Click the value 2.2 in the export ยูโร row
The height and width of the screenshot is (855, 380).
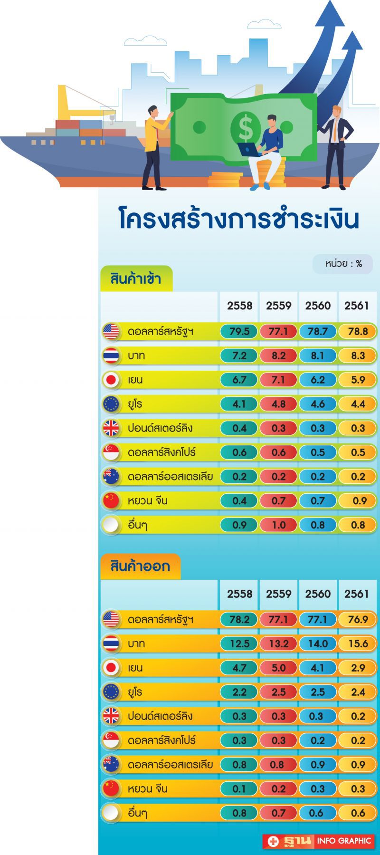click(x=239, y=692)
